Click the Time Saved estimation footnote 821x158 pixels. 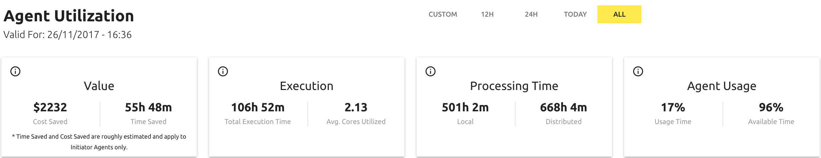[99, 142]
